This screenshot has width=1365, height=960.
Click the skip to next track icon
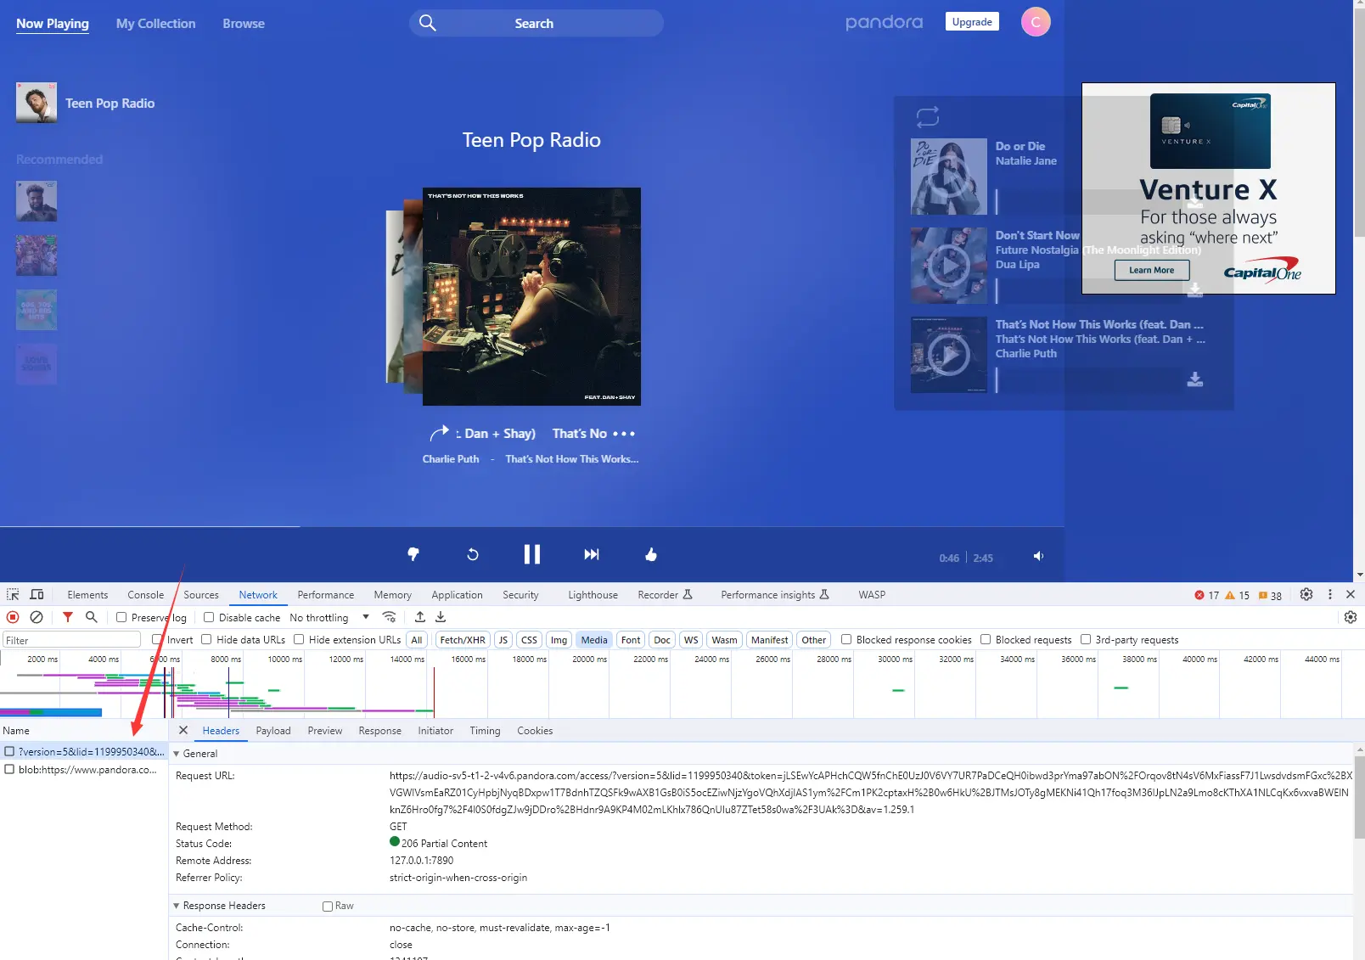[x=592, y=554]
